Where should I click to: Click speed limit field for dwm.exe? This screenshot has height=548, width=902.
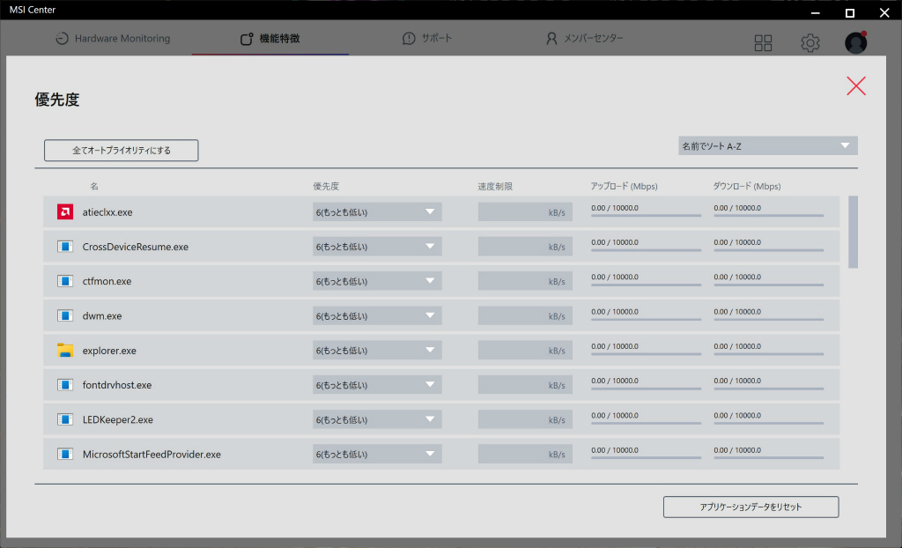pyautogui.click(x=525, y=315)
